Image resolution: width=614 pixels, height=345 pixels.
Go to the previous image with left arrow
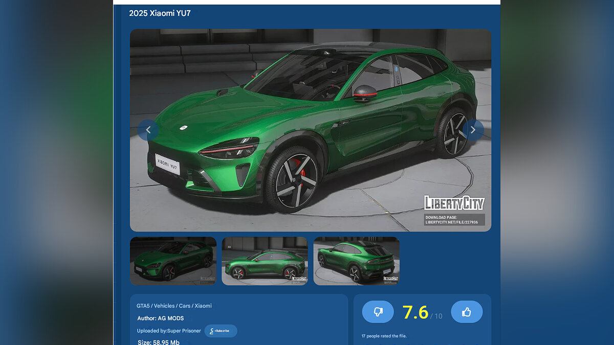[x=148, y=130]
